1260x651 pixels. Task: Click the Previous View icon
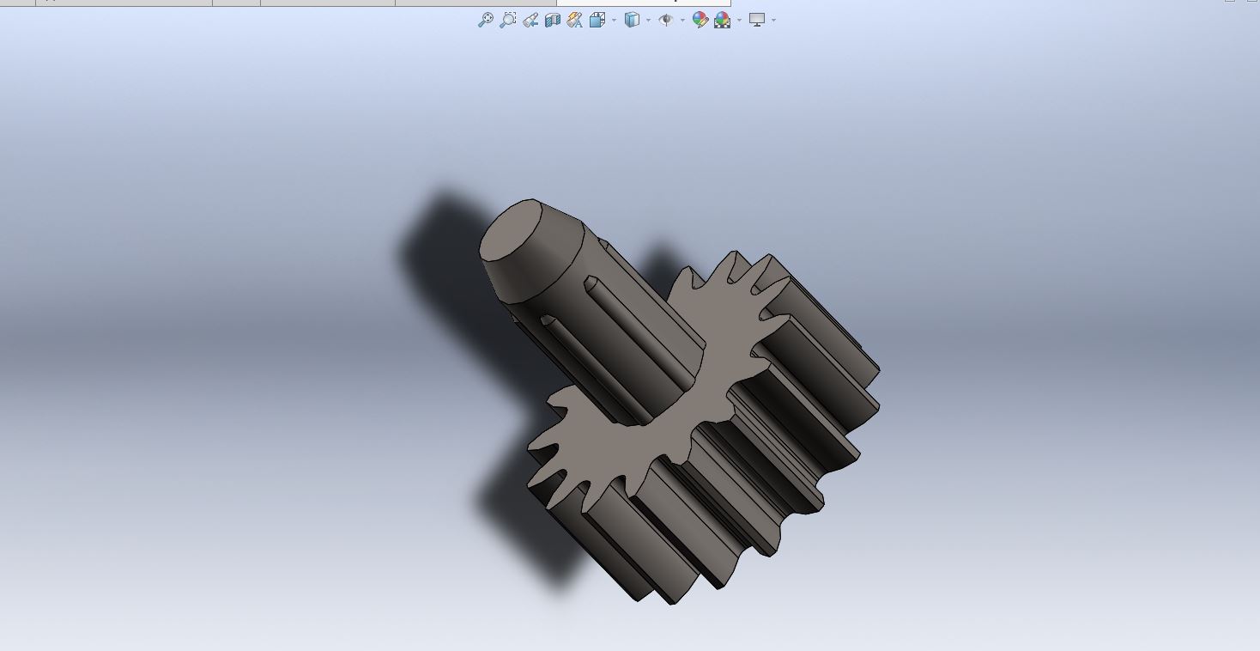pyautogui.click(x=530, y=20)
